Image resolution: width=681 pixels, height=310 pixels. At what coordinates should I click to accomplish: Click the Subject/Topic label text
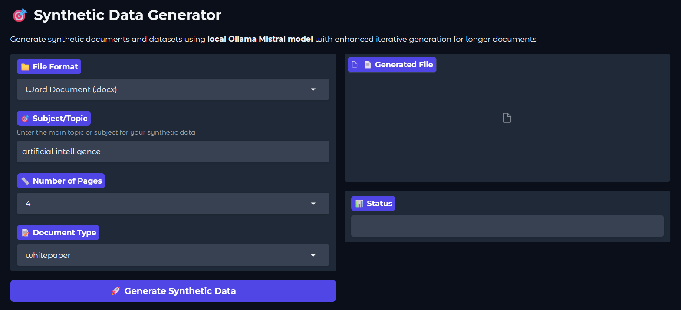click(x=60, y=119)
